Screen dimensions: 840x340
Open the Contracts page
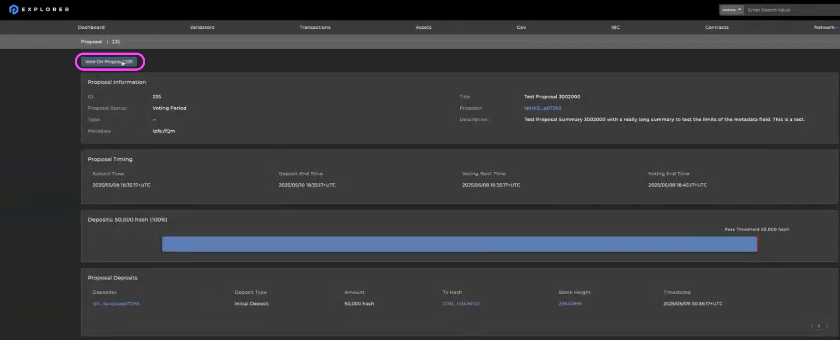click(x=717, y=27)
